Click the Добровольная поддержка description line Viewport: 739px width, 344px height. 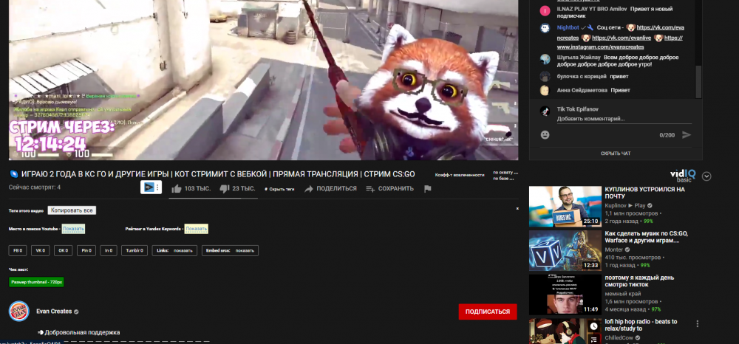click(x=79, y=332)
